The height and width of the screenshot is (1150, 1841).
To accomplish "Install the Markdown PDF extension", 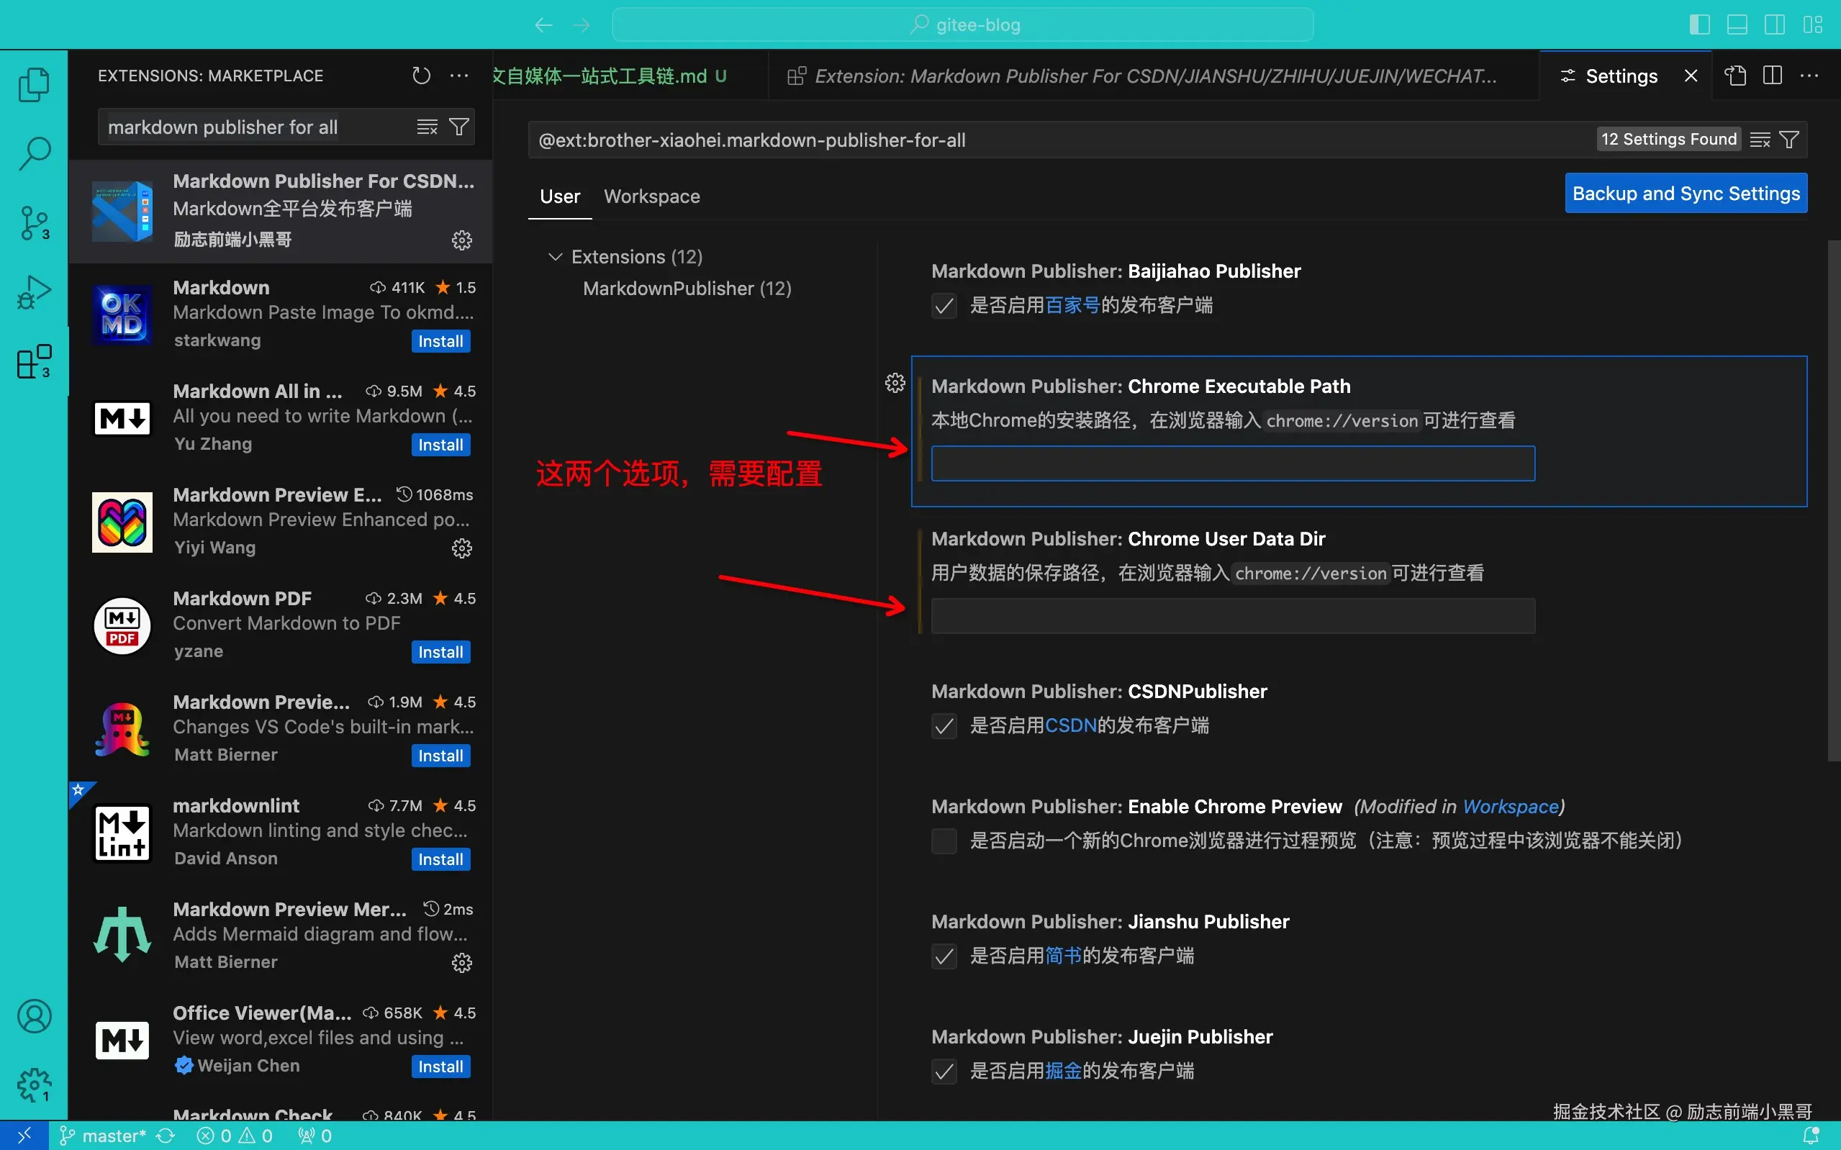I will 440,652.
